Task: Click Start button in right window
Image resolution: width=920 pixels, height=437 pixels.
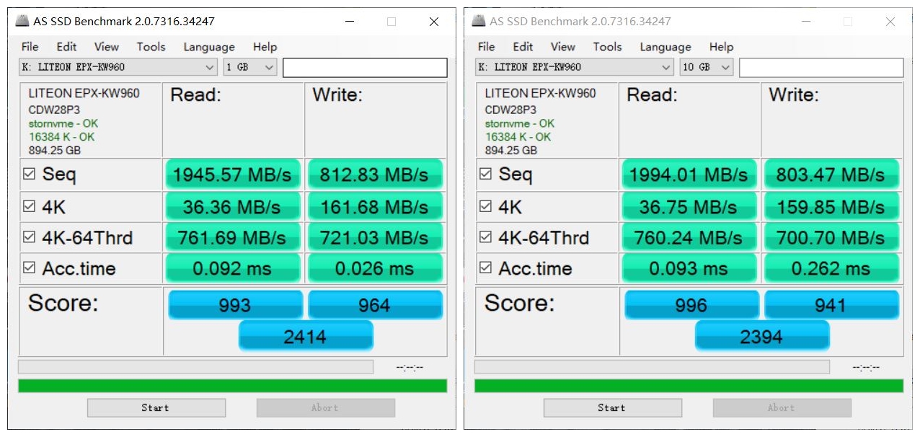Action: 613,407
